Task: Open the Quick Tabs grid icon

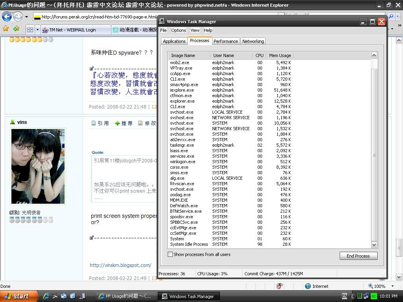Action: pos(30,30)
